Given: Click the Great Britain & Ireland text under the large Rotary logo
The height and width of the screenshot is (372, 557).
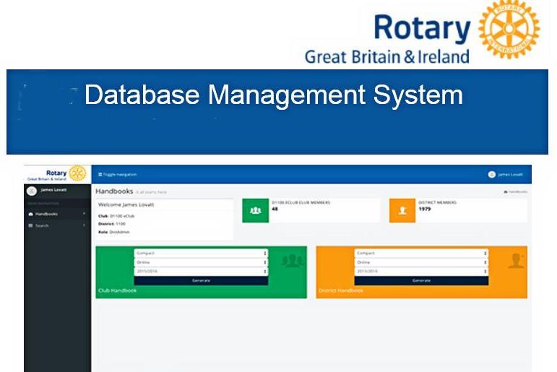Looking at the screenshot, I should [387, 57].
